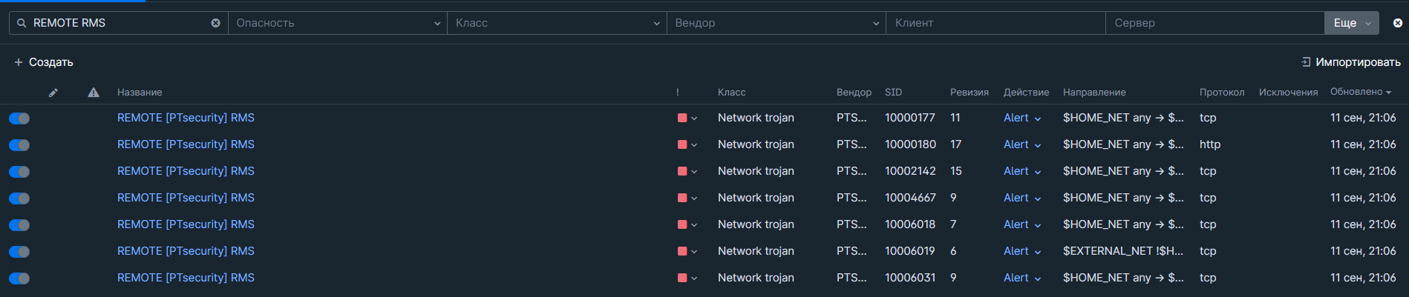Open the Опасность filter dropdown
1409x297 pixels.
338,23
